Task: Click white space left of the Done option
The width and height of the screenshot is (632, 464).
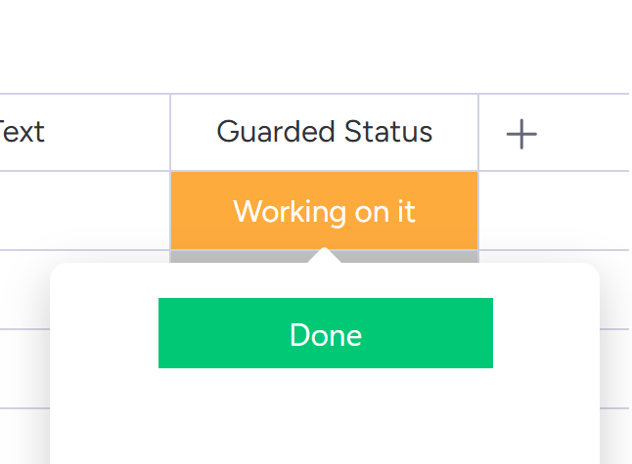Action: point(104,334)
